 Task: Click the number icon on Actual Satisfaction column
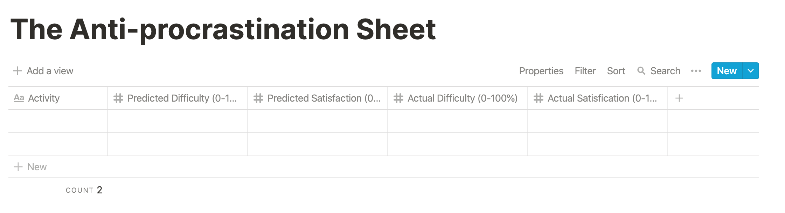(x=539, y=98)
